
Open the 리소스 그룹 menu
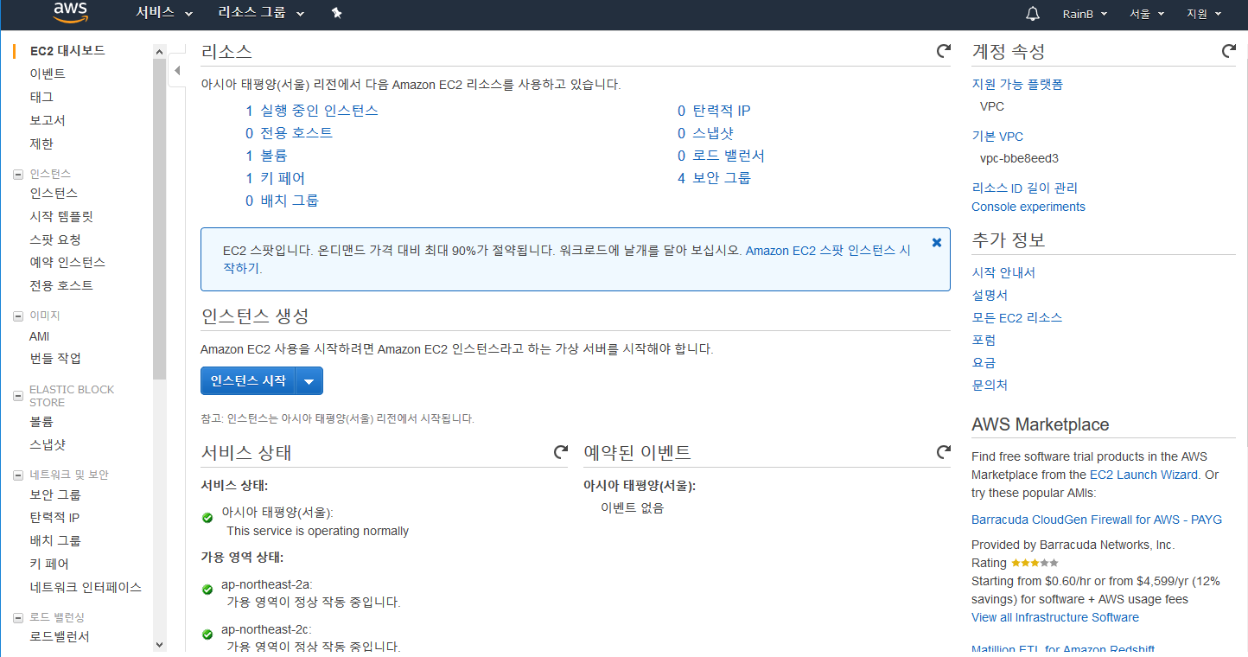click(253, 13)
